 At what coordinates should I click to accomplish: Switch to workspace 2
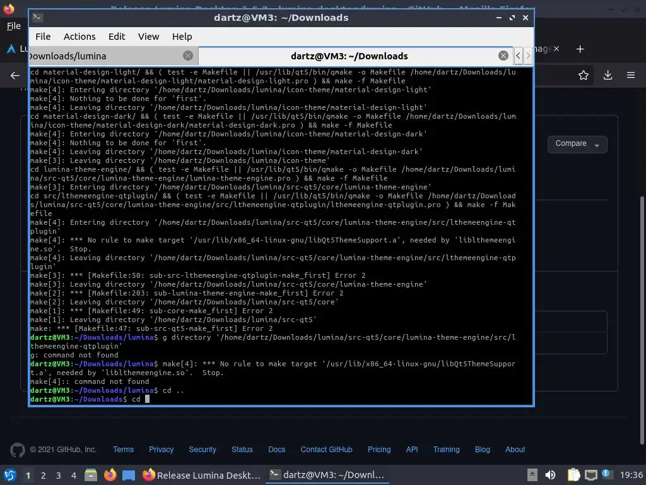pyautogui.click(x=43, y=476)
